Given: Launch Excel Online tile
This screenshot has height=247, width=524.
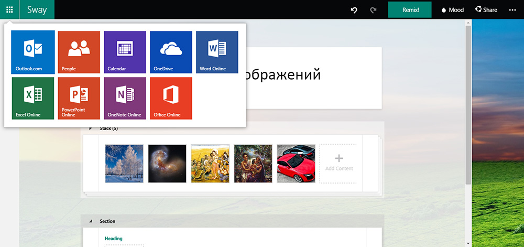Looking at the screenshot, I should click(x=32, y=98).
